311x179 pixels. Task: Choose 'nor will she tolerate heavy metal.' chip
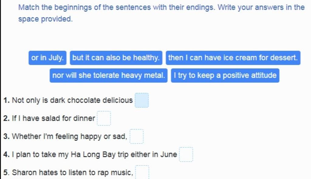coord(108,75)
